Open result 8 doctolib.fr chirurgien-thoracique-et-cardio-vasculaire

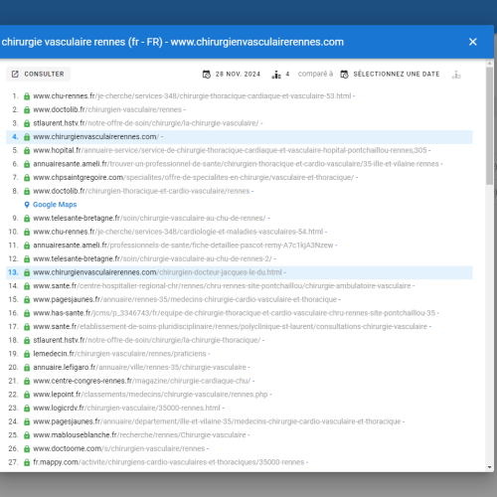pos(141,191)
